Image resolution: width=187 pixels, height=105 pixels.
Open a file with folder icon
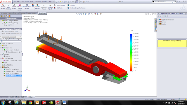[60, 2]
